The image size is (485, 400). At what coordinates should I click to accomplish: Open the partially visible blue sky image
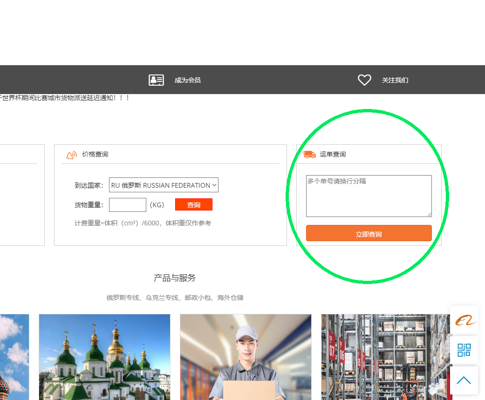coord(14,357)
